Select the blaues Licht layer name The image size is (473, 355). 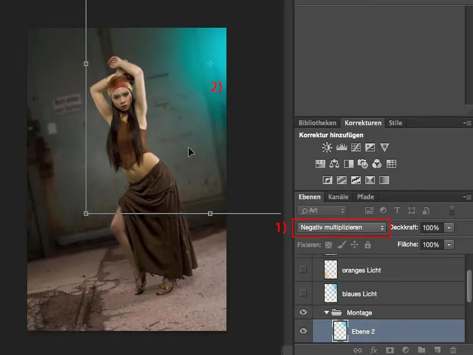pos(359,293)
